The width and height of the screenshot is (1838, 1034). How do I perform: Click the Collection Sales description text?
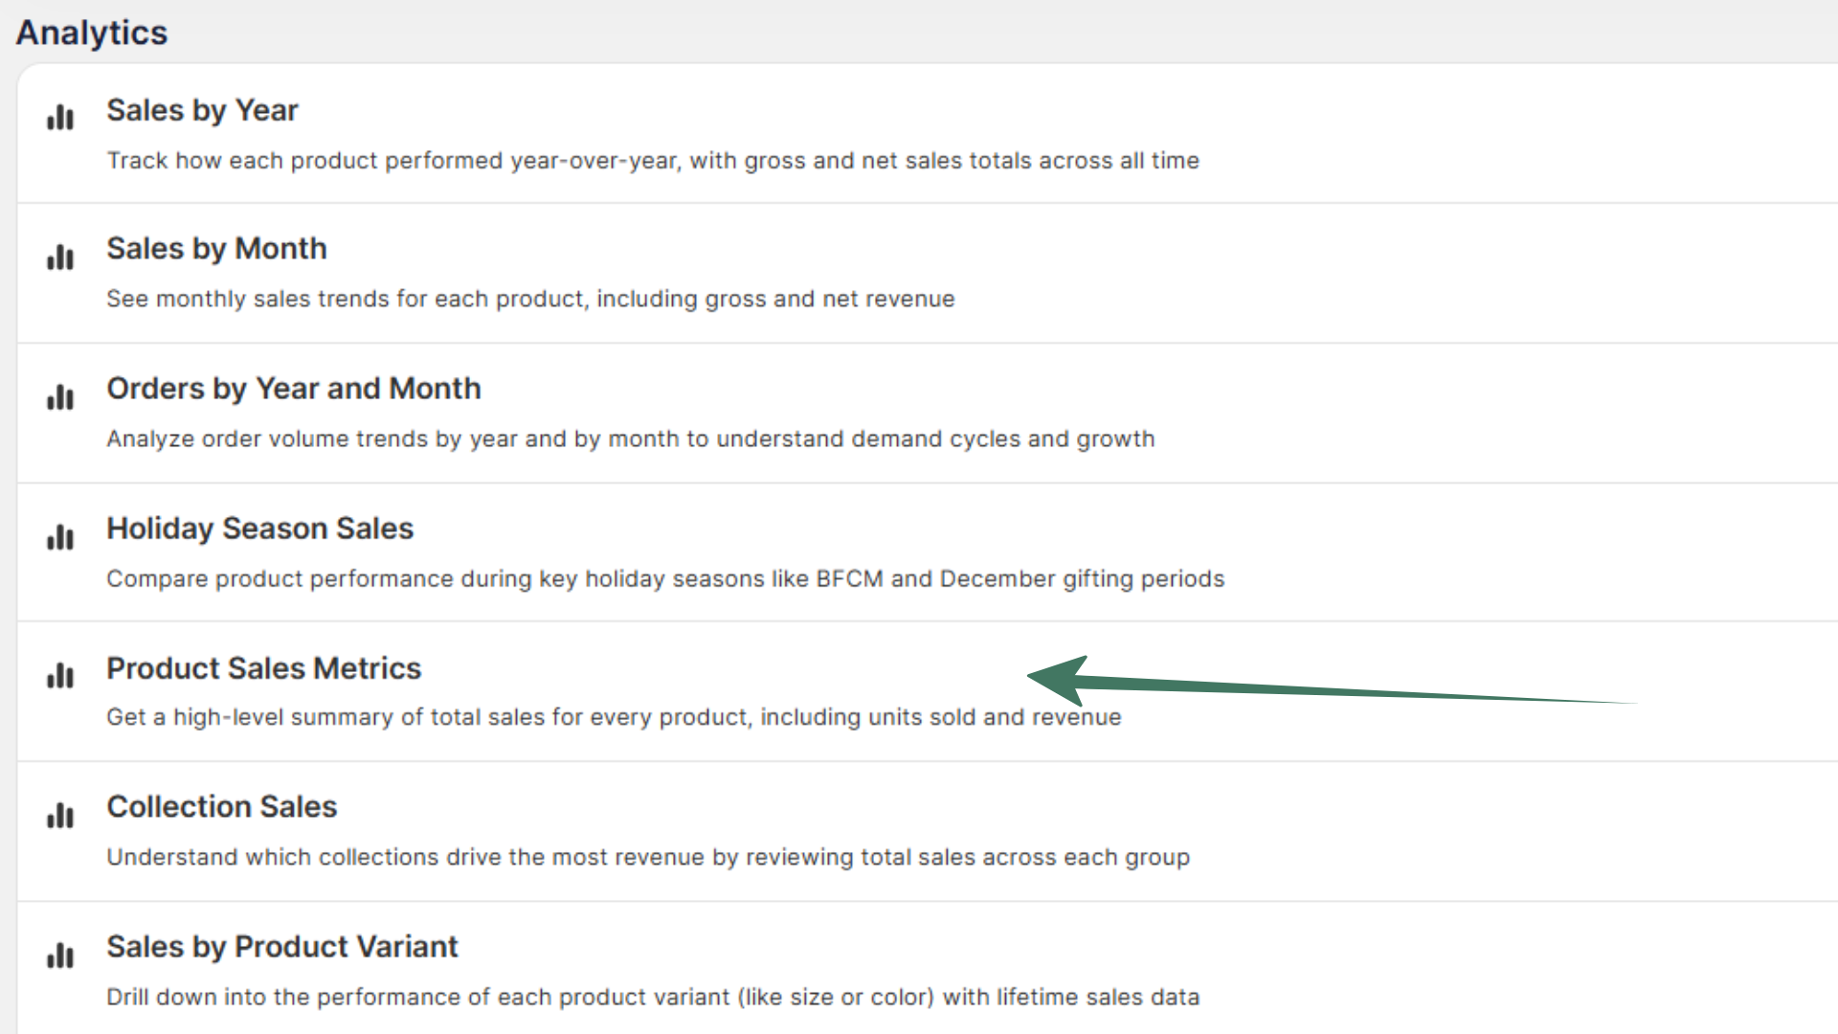pos(648,857)
